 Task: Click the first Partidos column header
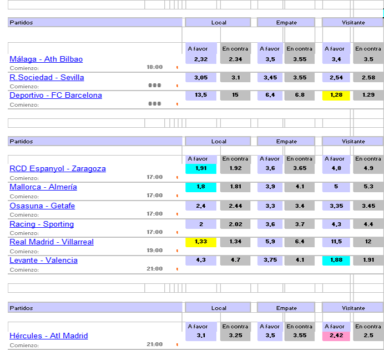click(x=95, y=23)
